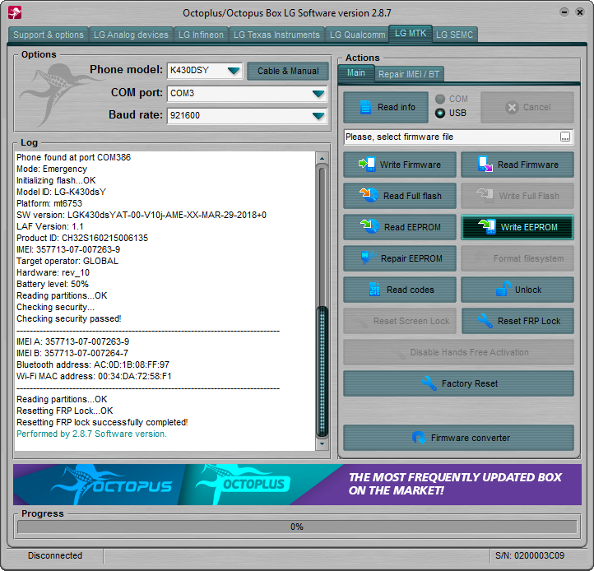
Task: Click the Octoplus app logo icon in title bar
Action: pos(15,12)
